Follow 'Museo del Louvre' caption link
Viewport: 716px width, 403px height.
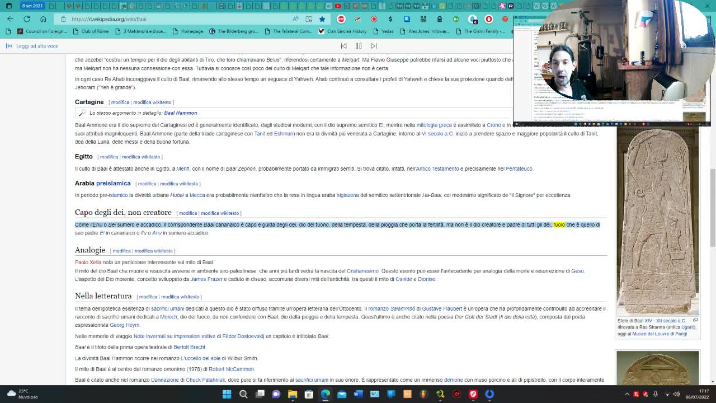click(651, 334)
